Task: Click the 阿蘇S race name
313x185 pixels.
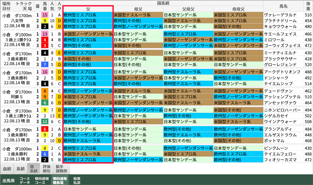Action: coord(17,97)
